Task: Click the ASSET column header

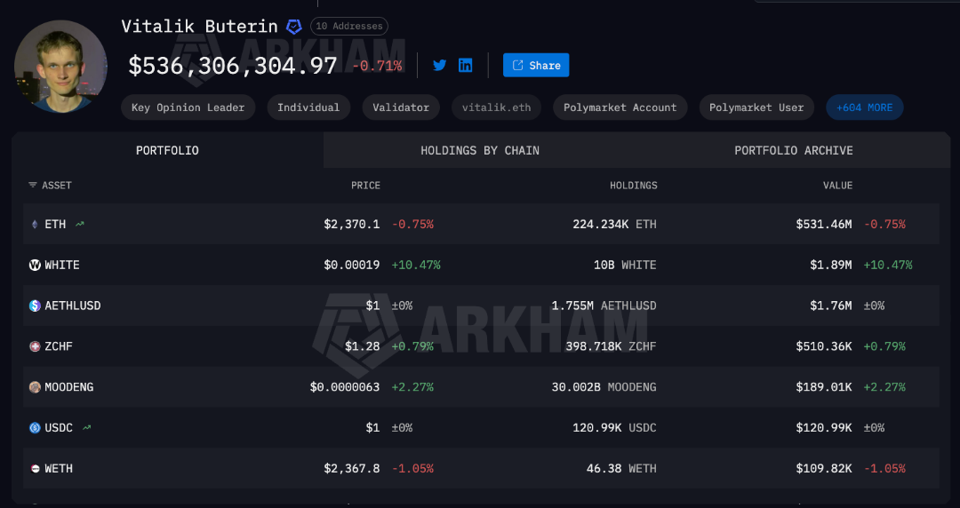Action: pyautogui.click(x=57, y=186)
